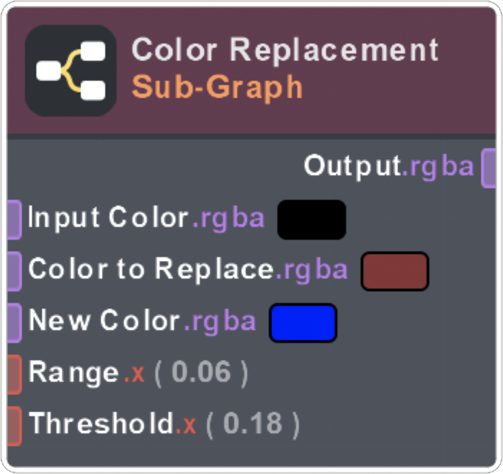Open the blue New Color swatch
Viewport: 503px width, 474px height.
point(303,323)
